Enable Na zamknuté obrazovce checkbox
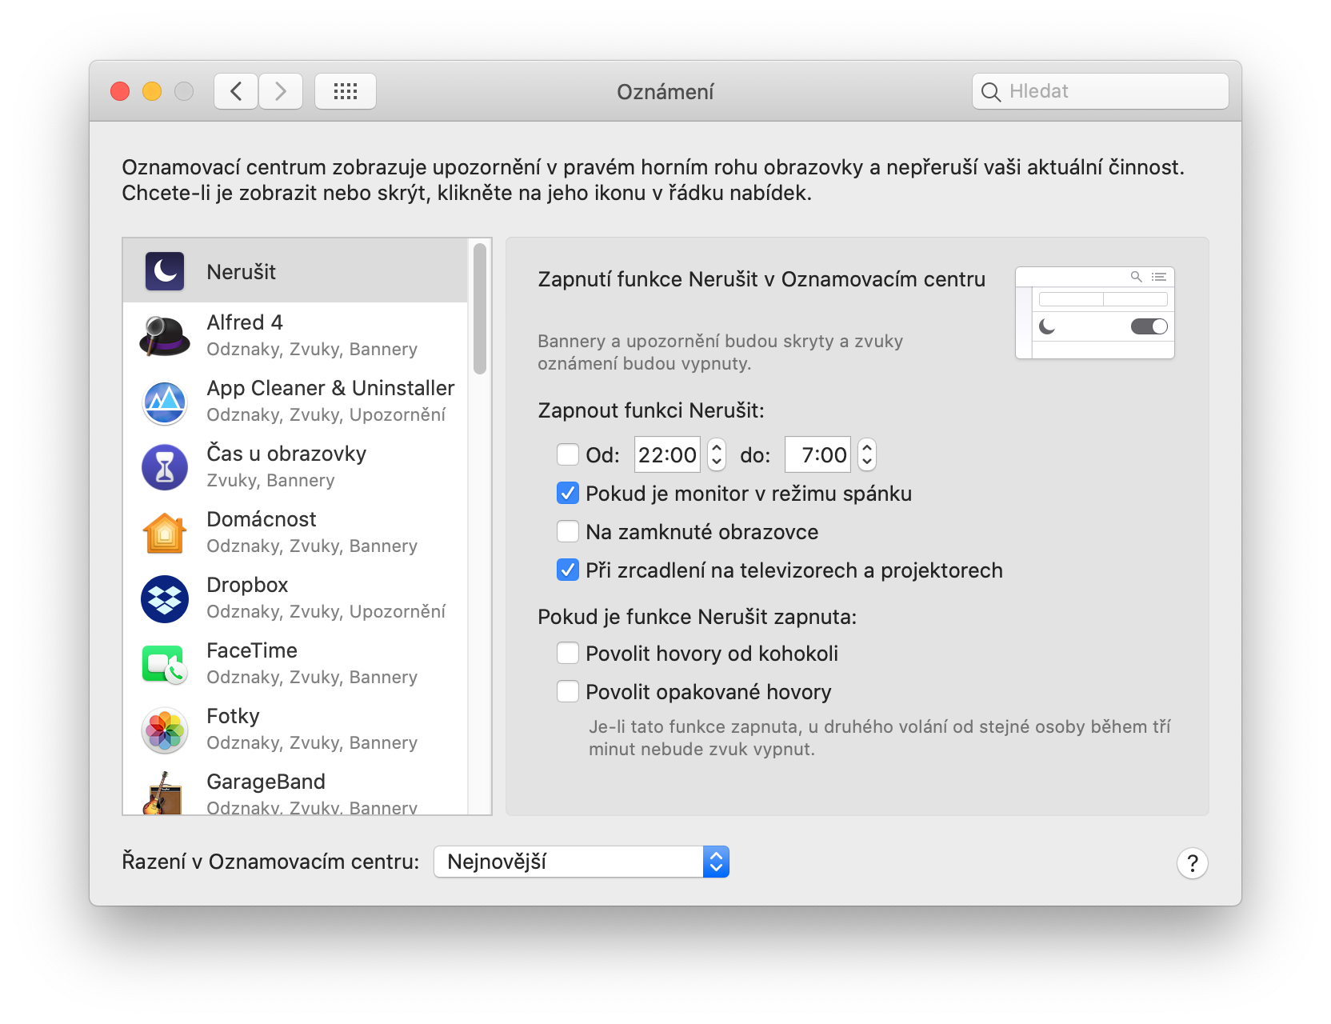Viewport: 1331px width, 1024px height. [x=568, y=531]
